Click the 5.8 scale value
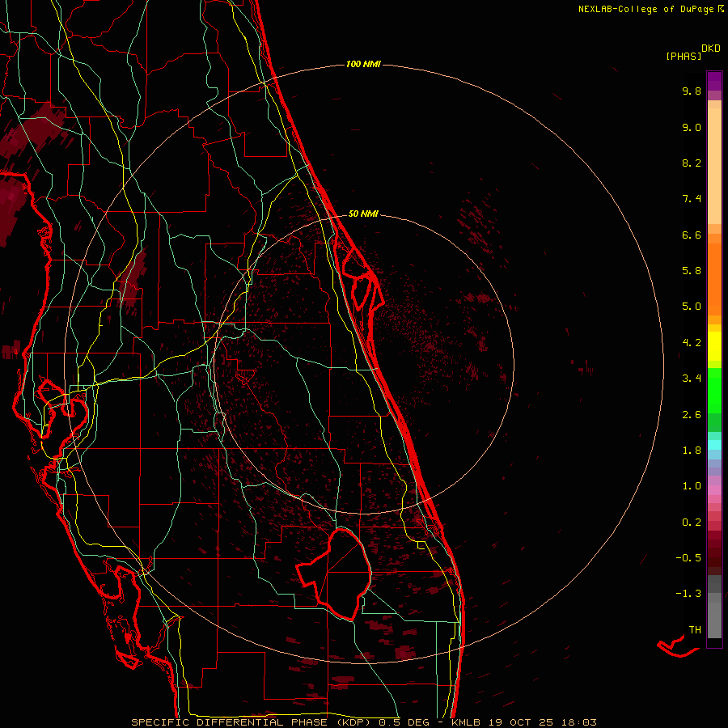Image resolution: width=728 pixels, height=728 pixels. (692, 271)
